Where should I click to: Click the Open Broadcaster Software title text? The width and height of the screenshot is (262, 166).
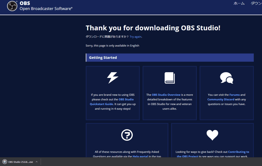pyautogui.click(x=46, y=9)
